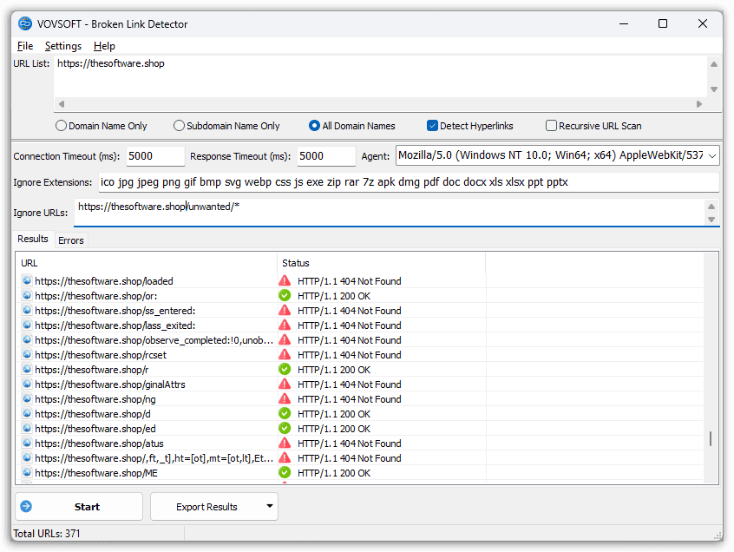
Task: Click URL List scroll right arrow
Action: pyautogui.click(x=699, y=104)
